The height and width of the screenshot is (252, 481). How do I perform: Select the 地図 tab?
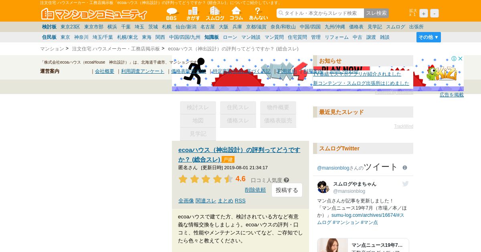point(198,120)
